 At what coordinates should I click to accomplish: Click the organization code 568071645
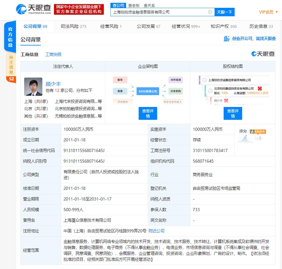[x=203, y=161]
